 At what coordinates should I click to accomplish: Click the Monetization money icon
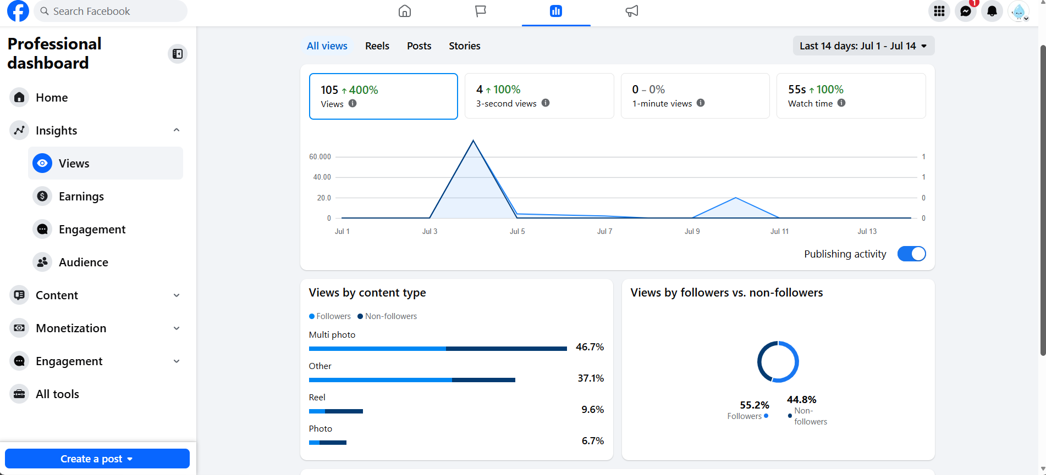tap(19, 328)
